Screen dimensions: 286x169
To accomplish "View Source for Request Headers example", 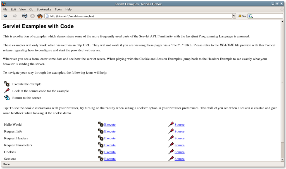I will (179, 138).
